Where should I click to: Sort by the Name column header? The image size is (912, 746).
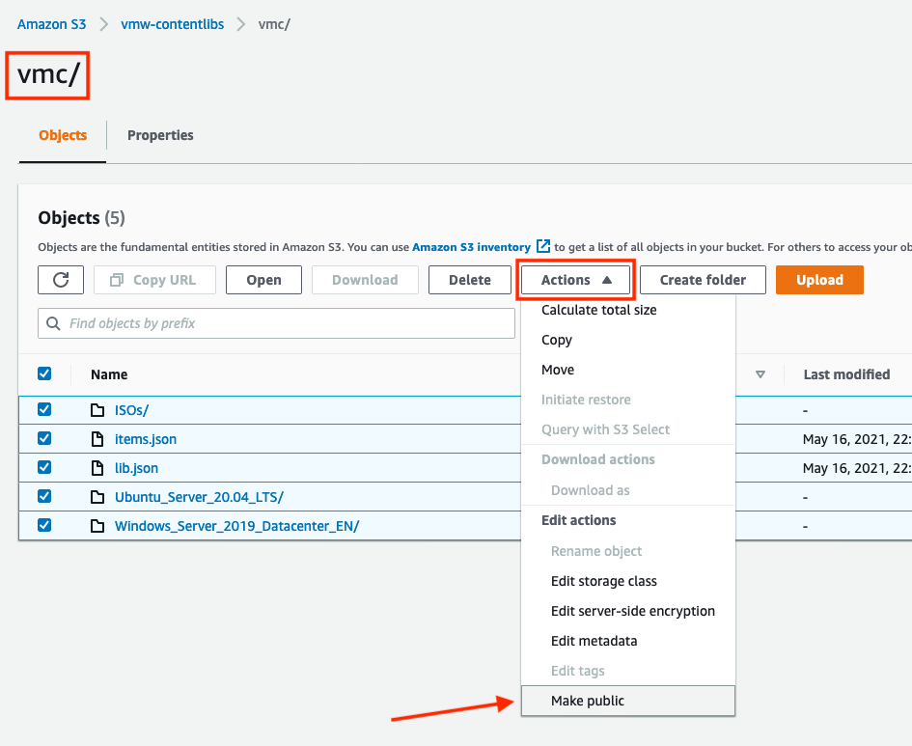[x=109, y=374]
